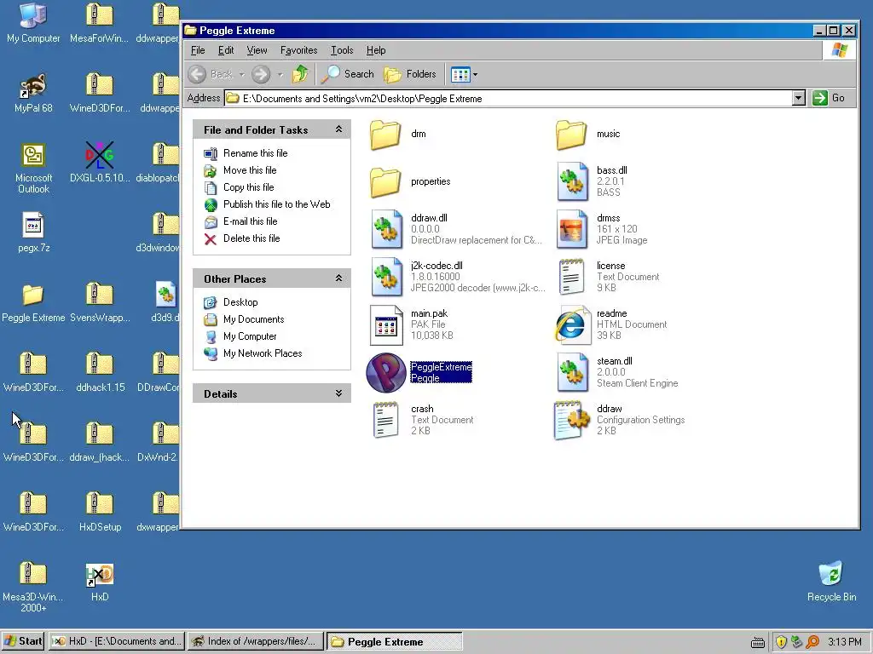
Task: Select the drmss JPEG image
Action: point(573,229)
